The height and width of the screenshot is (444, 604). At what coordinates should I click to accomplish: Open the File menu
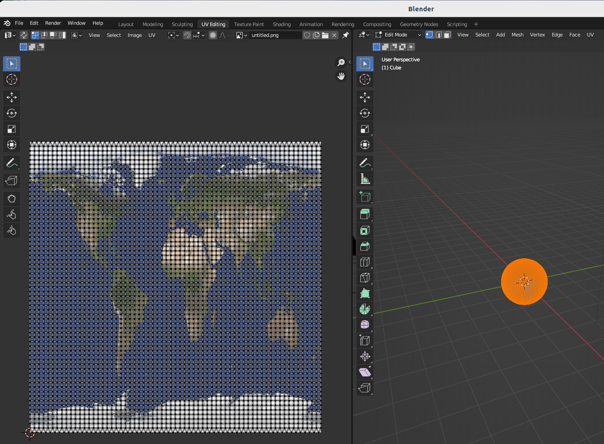pyautogui.click(x=19, y=23)
